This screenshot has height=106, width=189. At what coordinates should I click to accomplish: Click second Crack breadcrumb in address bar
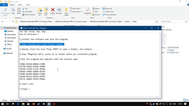[x=134, y=21]
